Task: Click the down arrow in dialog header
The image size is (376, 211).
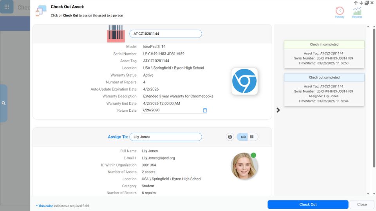Action: 361,3
